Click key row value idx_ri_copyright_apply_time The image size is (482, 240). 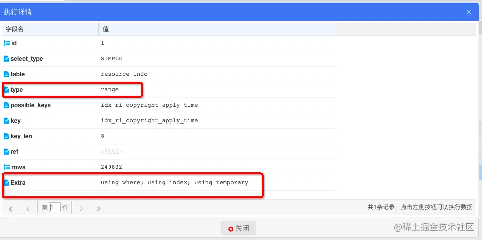[149, 120]
